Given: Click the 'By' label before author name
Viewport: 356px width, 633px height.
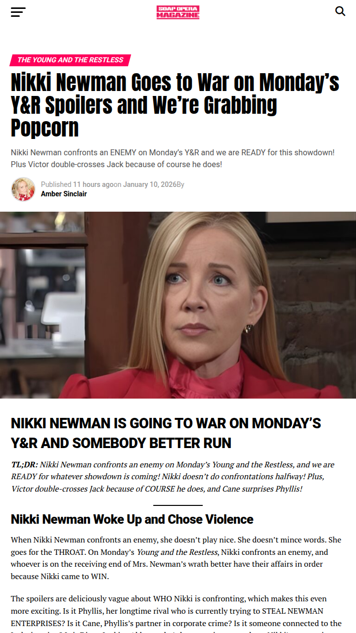Looking at the screenshot, I should tap(180, 184).
